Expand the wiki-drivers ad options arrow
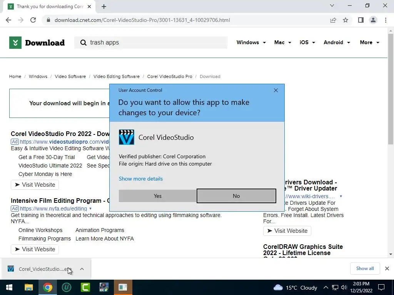The image size is (394, 295). pyautogui.click(x=341, y=196)
